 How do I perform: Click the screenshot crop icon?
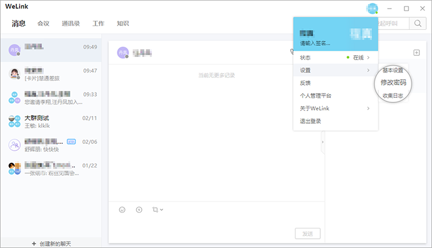(x=155, y=210)
